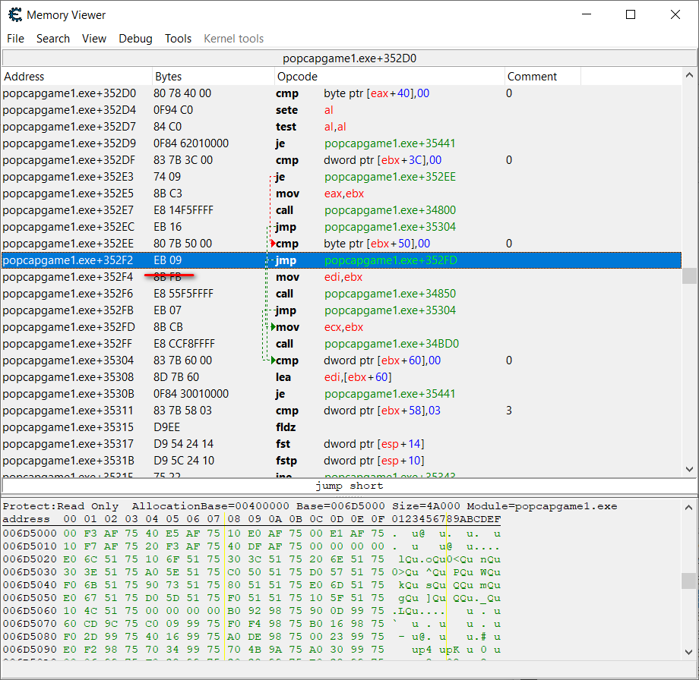Click the Cheat Engine title bar icon

click(15, 14)
